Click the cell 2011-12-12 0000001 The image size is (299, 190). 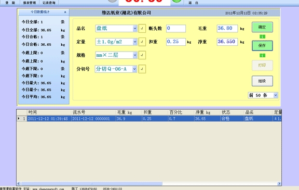pyautogui.click(x=93, y=119)
